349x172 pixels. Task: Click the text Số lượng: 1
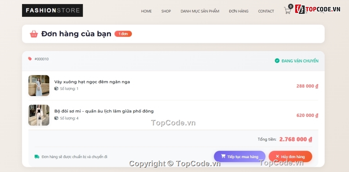[69, 89]
